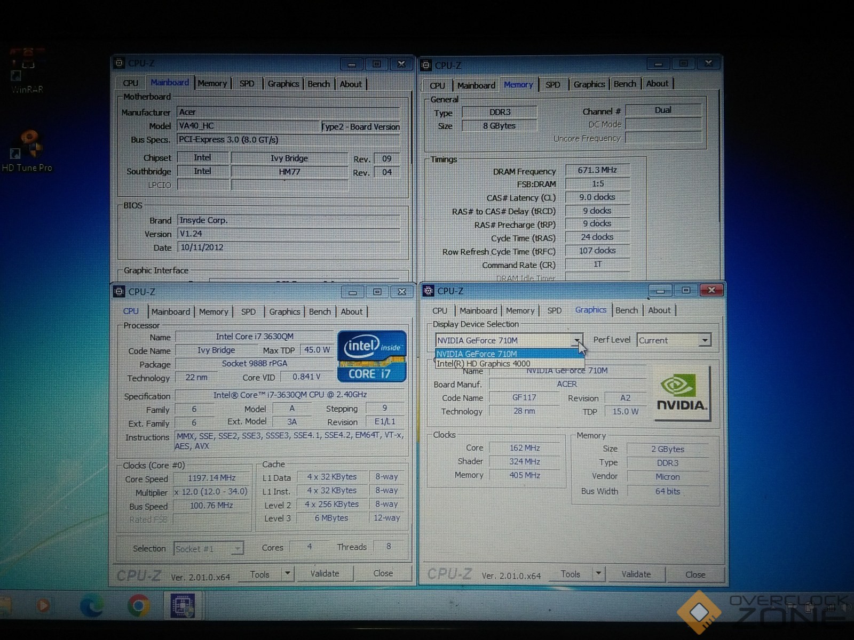Click the Intel Core i7 logo badge
Viewport: 854px width, 640px height.
[x=371, y=356]
